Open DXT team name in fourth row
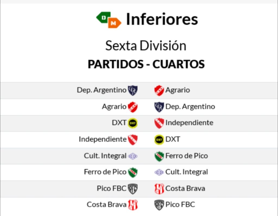This screenshot has width=278, height=216. pyautogui.click(x=173, y=139)
